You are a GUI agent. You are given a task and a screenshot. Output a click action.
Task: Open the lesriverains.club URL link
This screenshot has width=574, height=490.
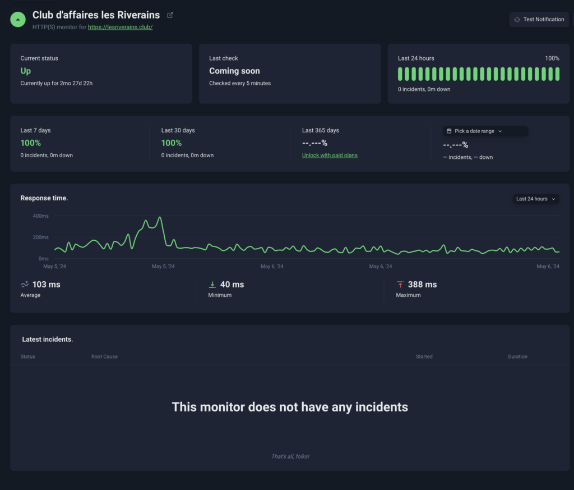[x=120, y=27]
